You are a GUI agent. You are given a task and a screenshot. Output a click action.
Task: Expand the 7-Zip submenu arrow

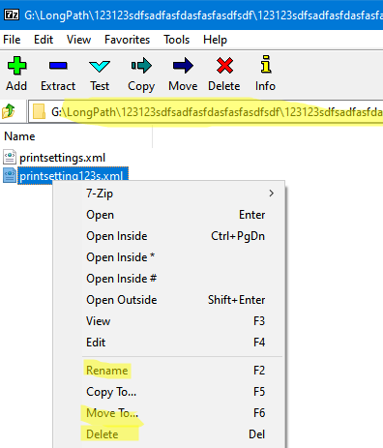272,194
